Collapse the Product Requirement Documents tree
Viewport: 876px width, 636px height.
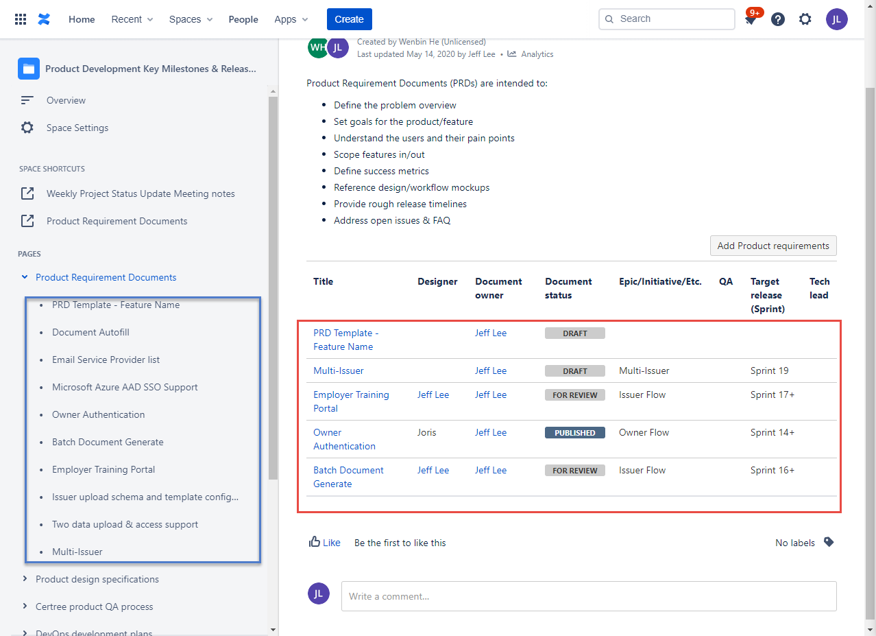25,277
